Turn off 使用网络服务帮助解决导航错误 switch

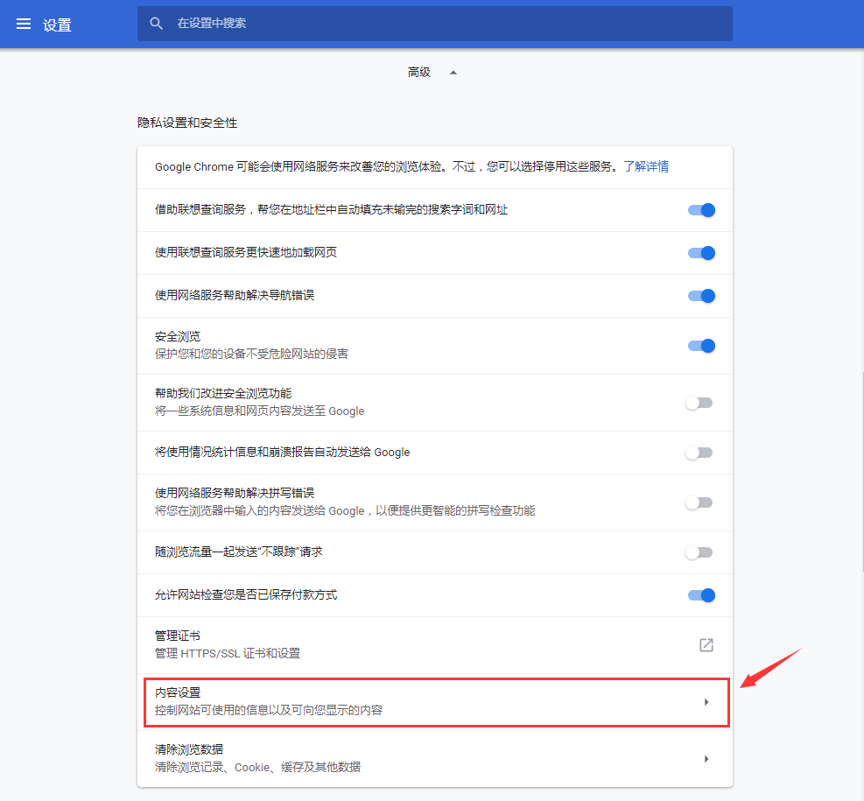pos(701,296)
